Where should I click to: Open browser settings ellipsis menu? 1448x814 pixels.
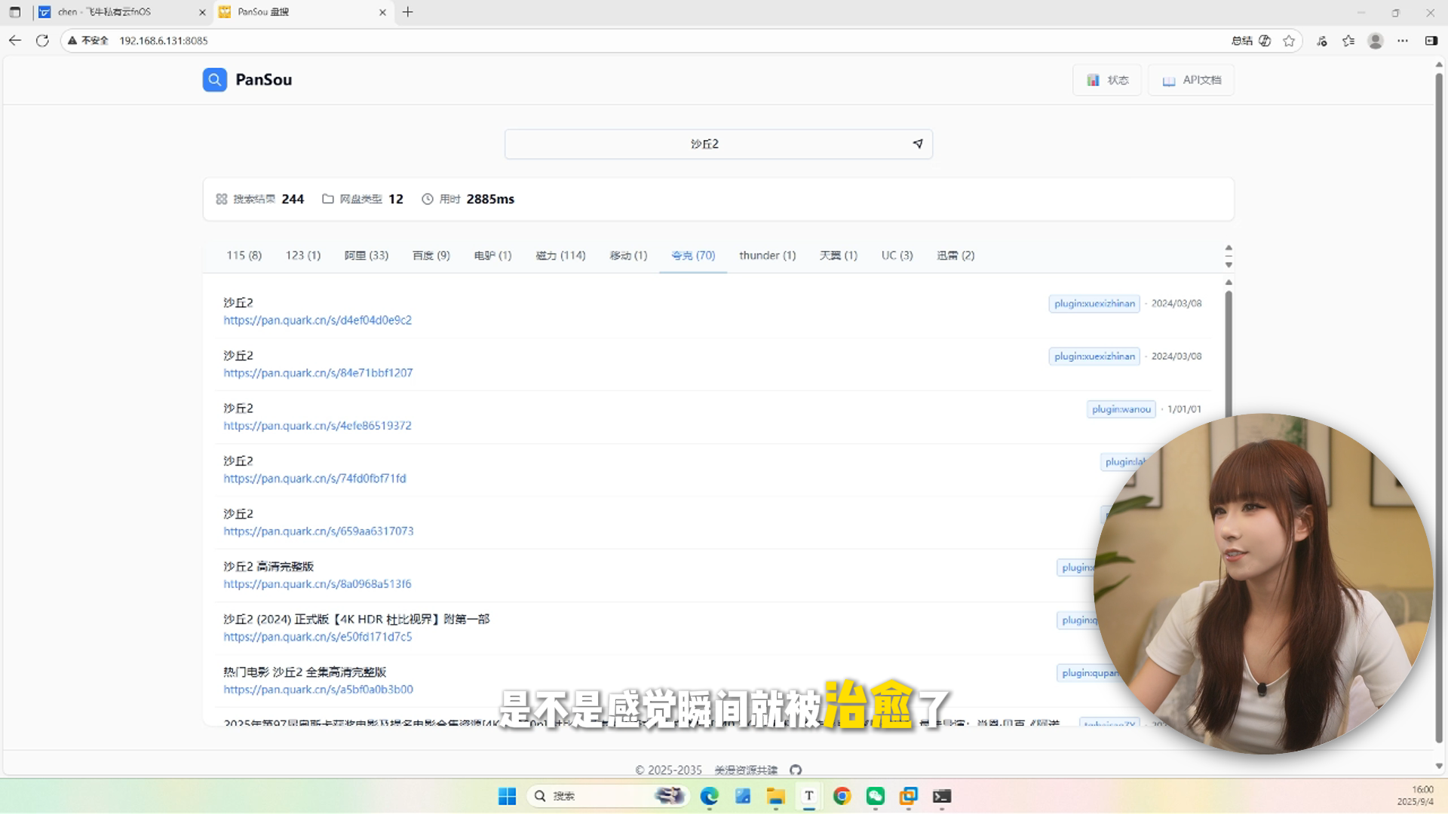(x=1403, y=41)
